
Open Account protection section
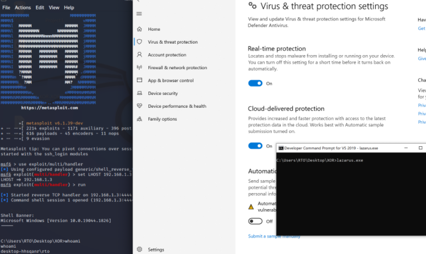tap(167, 55)
